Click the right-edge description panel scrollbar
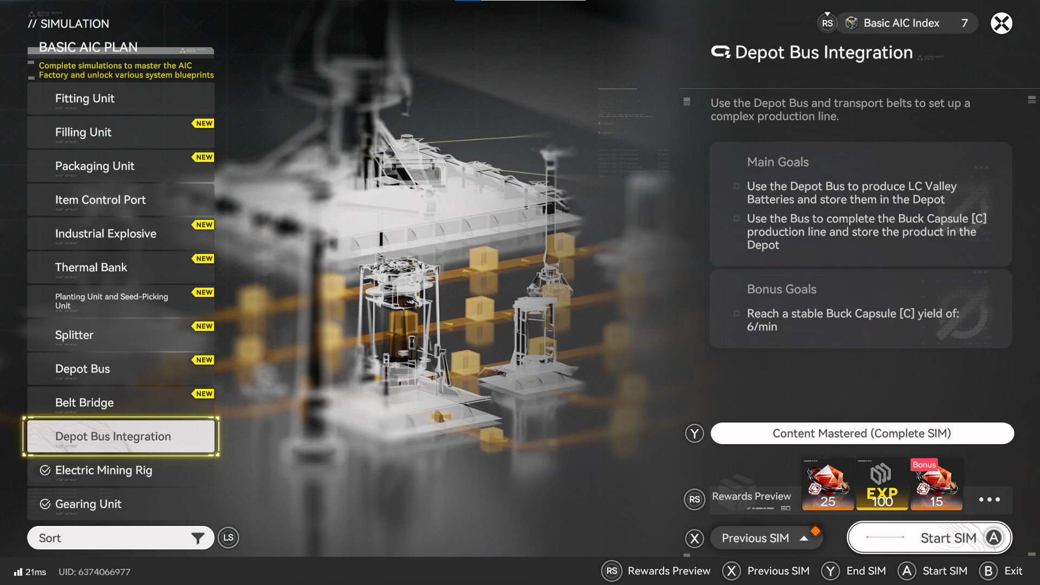1040x585 pixels. click(1031, 100)
